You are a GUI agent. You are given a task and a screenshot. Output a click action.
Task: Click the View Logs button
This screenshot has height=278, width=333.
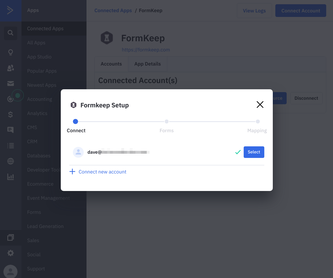coord(254,11)
